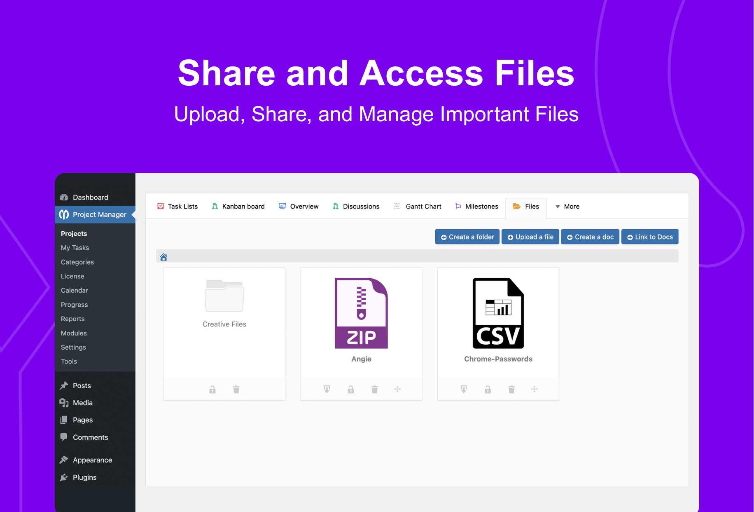Click the move icon under Angie

tap(397, 389)
